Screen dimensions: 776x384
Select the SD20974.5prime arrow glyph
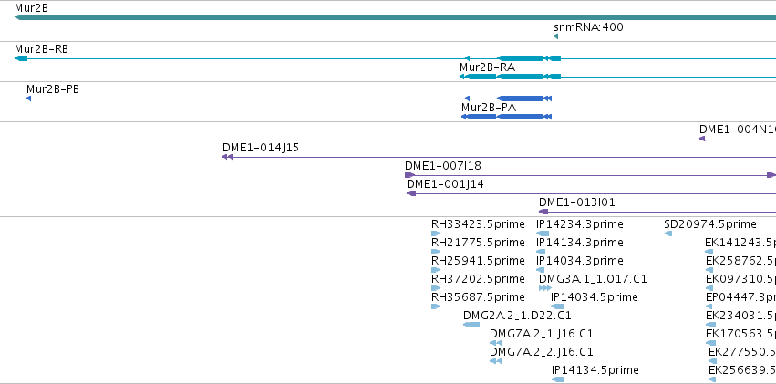point(668,234)
